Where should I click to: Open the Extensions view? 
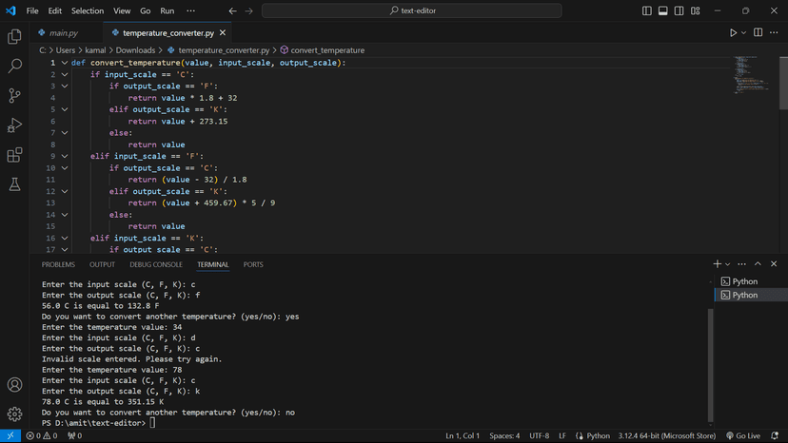14,155
